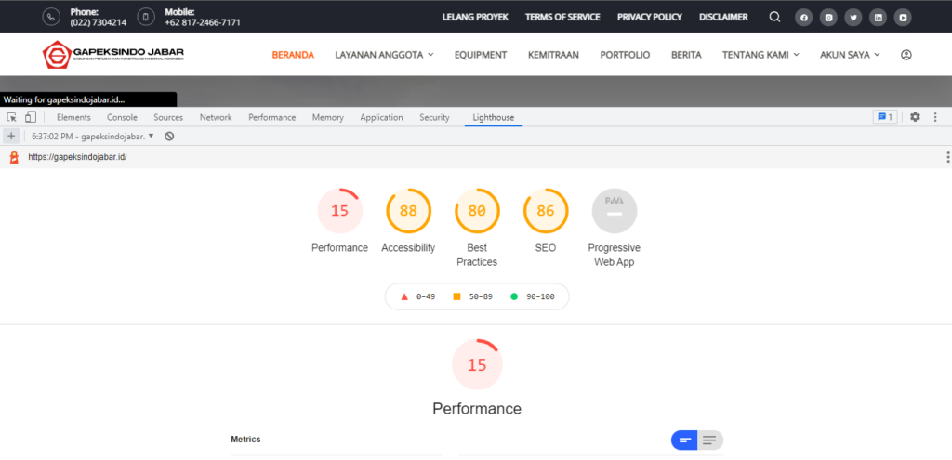Switch to the Sources tab
952x460 pixels.
tap(168, 118)
